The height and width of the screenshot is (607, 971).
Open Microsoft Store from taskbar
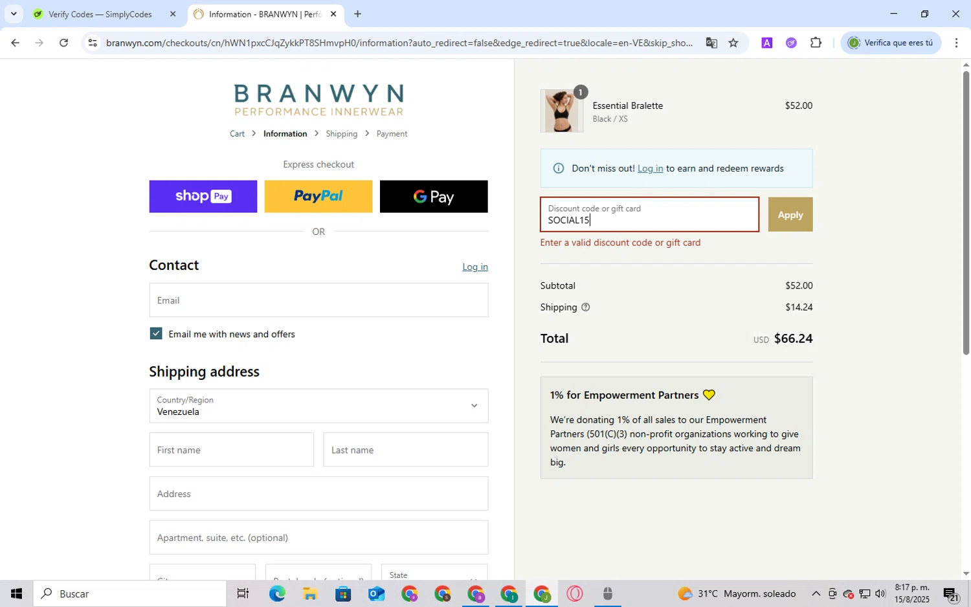[343, 593]
